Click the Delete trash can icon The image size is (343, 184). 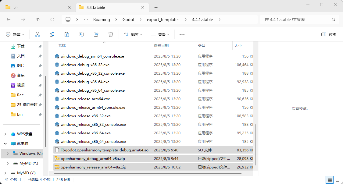coord(111,34)
